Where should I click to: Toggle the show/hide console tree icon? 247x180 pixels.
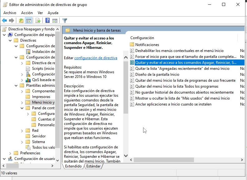(x=29, y=21)
